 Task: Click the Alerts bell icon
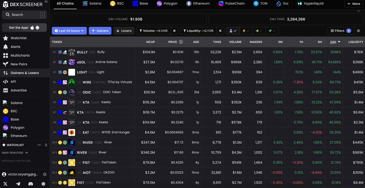(x=5, y=47)
